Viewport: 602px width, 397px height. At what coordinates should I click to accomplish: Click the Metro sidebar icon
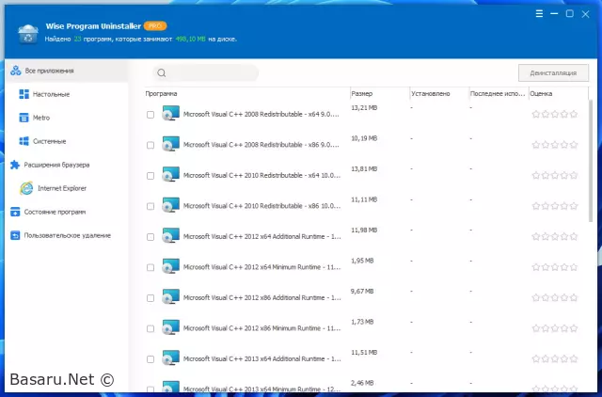click(24, 118)
